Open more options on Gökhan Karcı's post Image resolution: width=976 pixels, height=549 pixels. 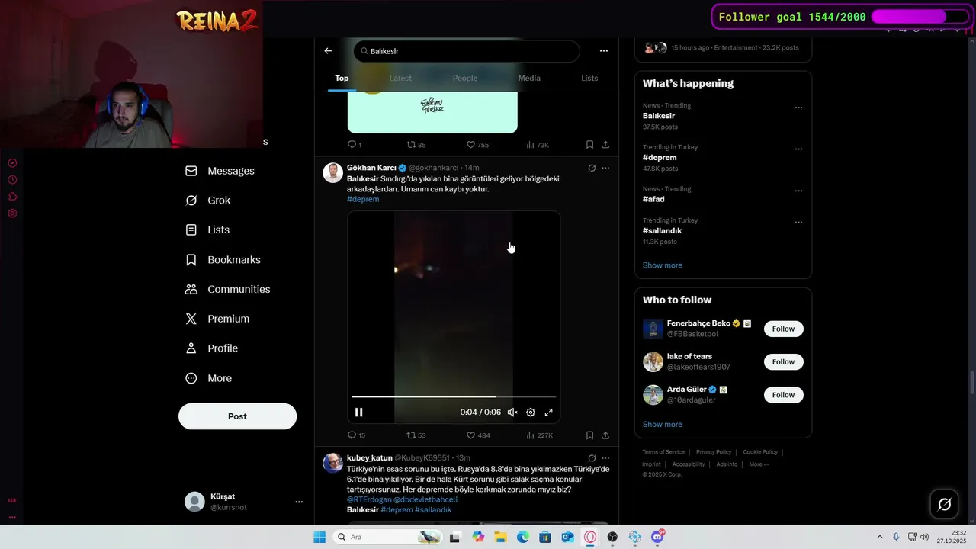[x=605, y=168]
